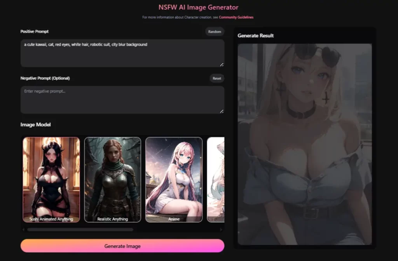Viewport: 398px width, 261px height.
Task: Click the Generate Image button
Action: (x=122, y=246)
